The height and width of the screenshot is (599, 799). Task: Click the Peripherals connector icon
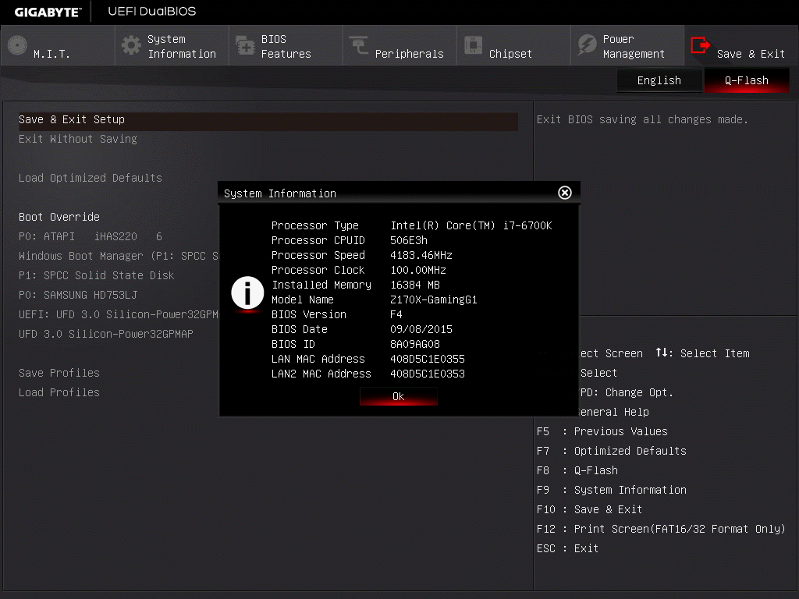pos(359,44)
